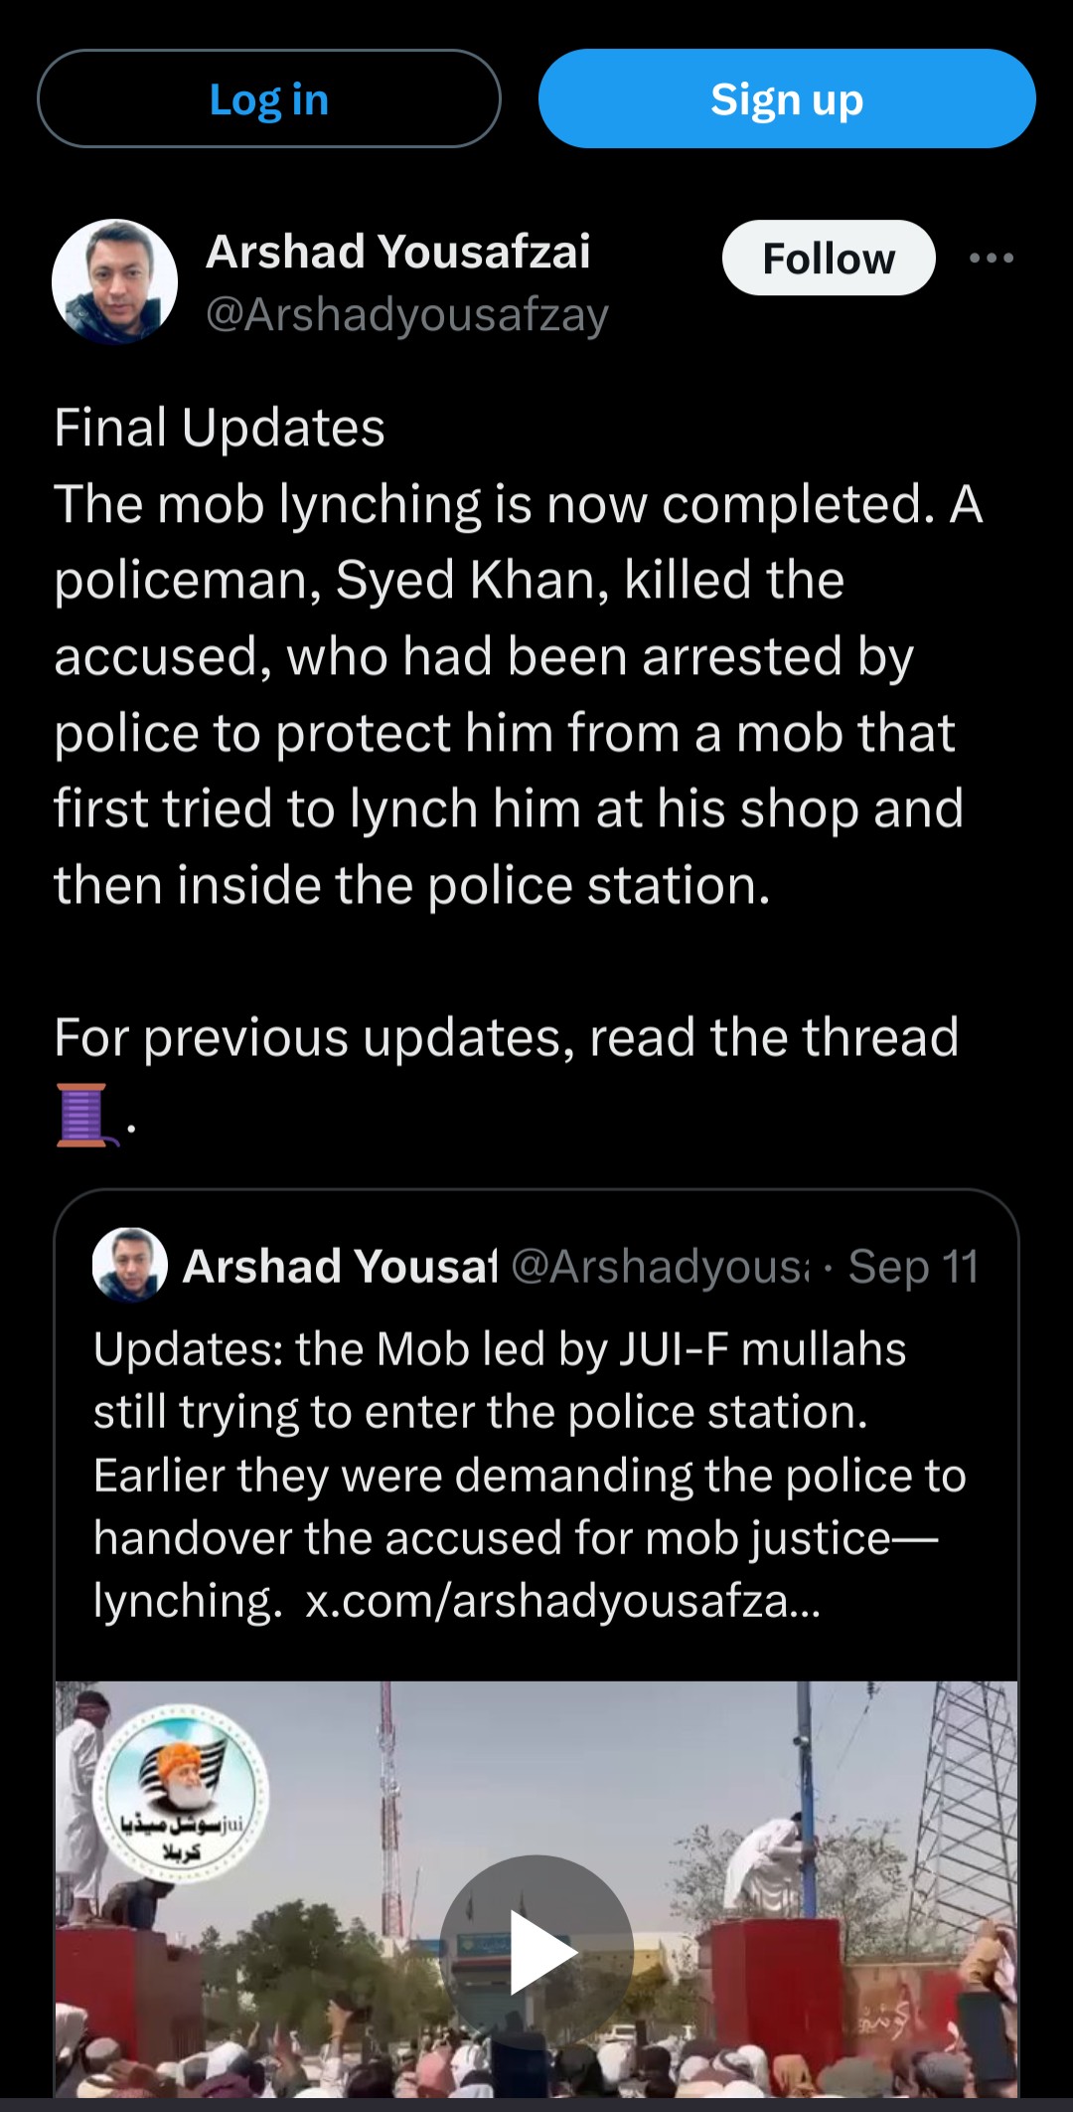Open the x.com/arshadyousafza link

(x=562, y=1601)
